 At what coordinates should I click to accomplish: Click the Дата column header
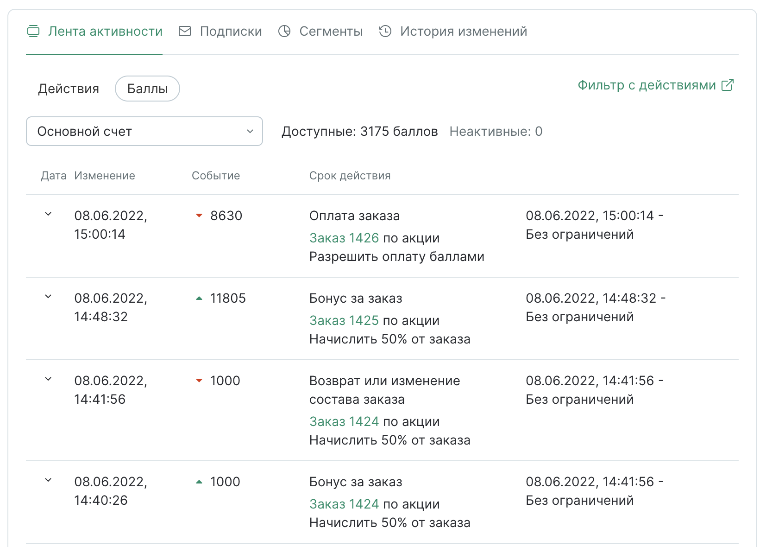54,176
